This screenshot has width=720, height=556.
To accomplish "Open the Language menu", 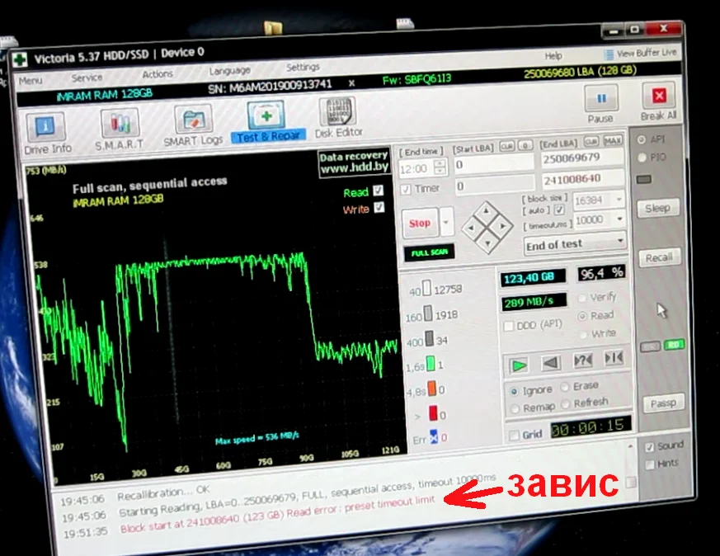I will (x=229, y=71).
